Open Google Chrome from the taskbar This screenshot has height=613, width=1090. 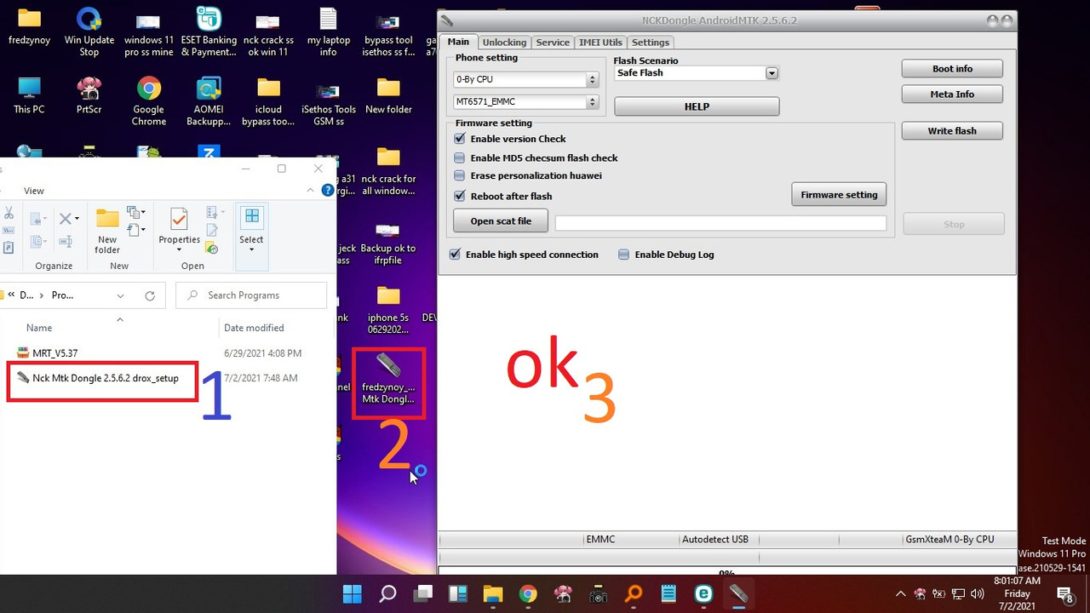[x=528, y=593]
